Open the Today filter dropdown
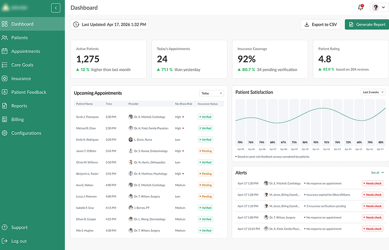Screen dimensions: 389x250 click(212, 93)
